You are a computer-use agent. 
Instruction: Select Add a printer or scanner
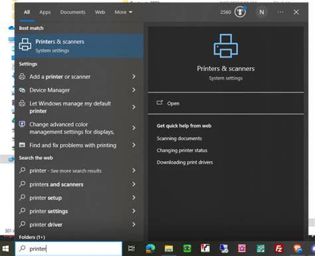click(60, 77)
